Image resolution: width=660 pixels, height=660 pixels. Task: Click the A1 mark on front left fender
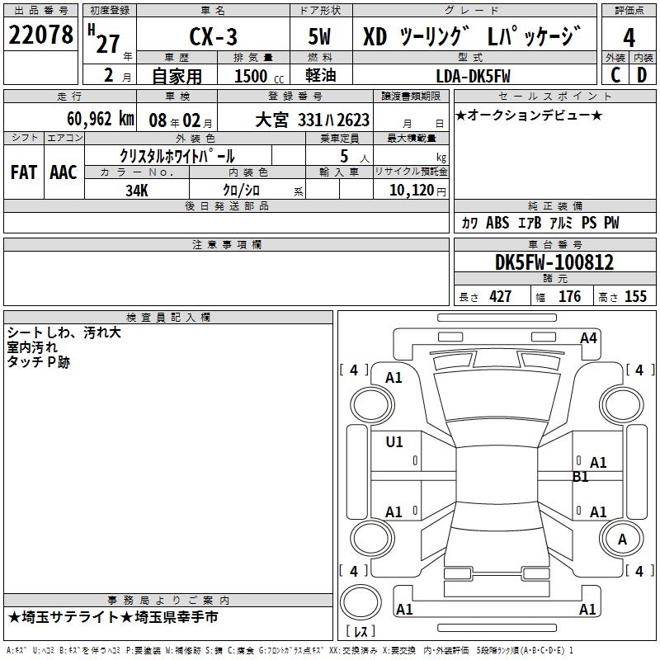coord(394,378)
